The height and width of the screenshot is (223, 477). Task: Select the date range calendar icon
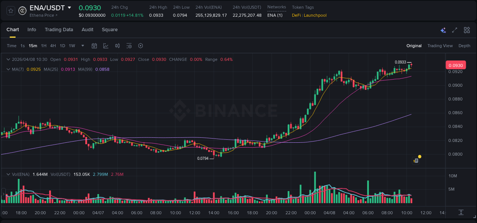(94, 45)
